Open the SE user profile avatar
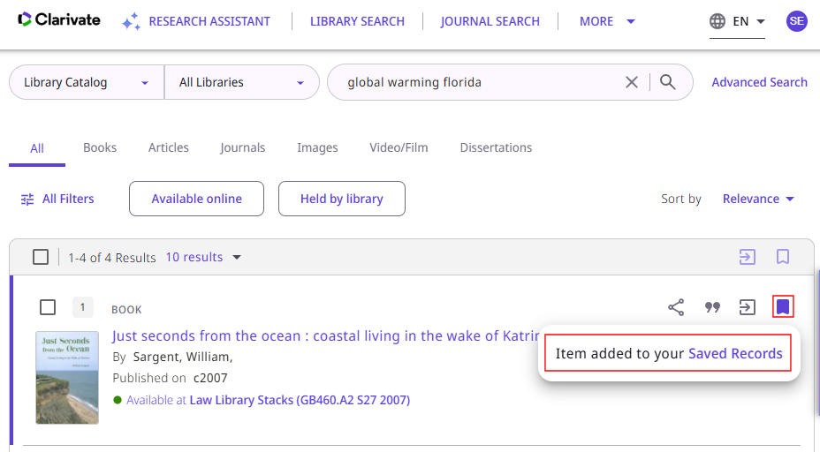Screen dimensions: 820x452 797,21
